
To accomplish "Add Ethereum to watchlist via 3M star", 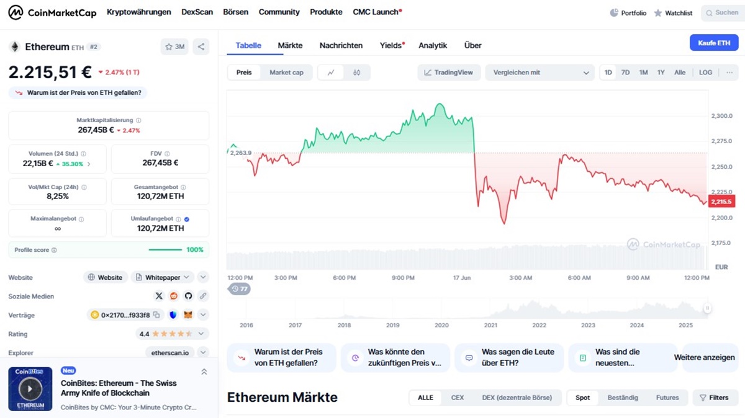I will coord(175,47).
